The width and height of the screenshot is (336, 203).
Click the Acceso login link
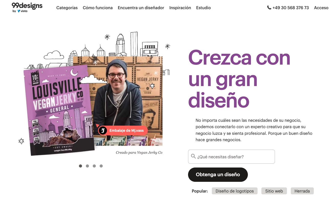tap(321, 8)
